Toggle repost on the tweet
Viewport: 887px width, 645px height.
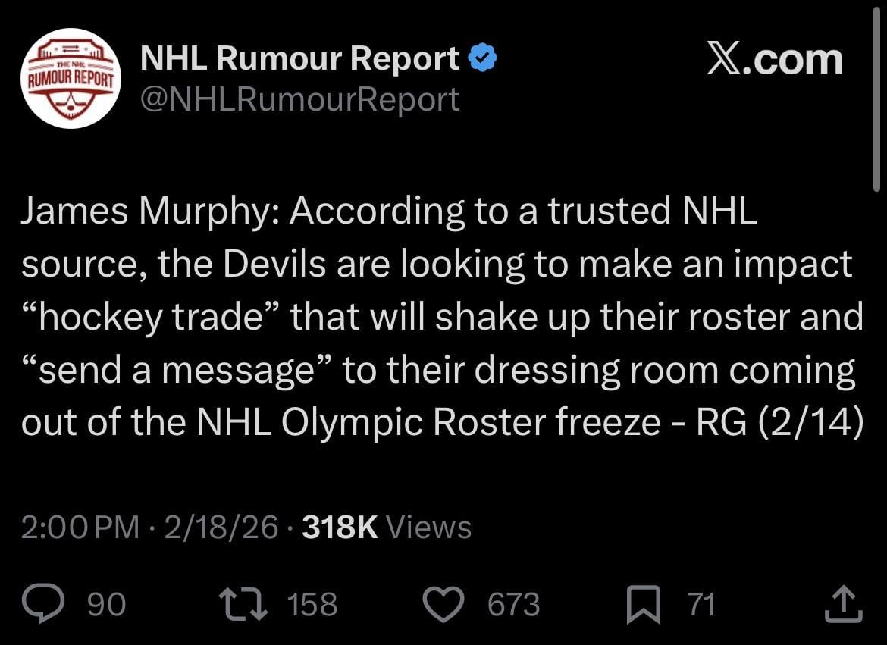click(x=244, y=603)
